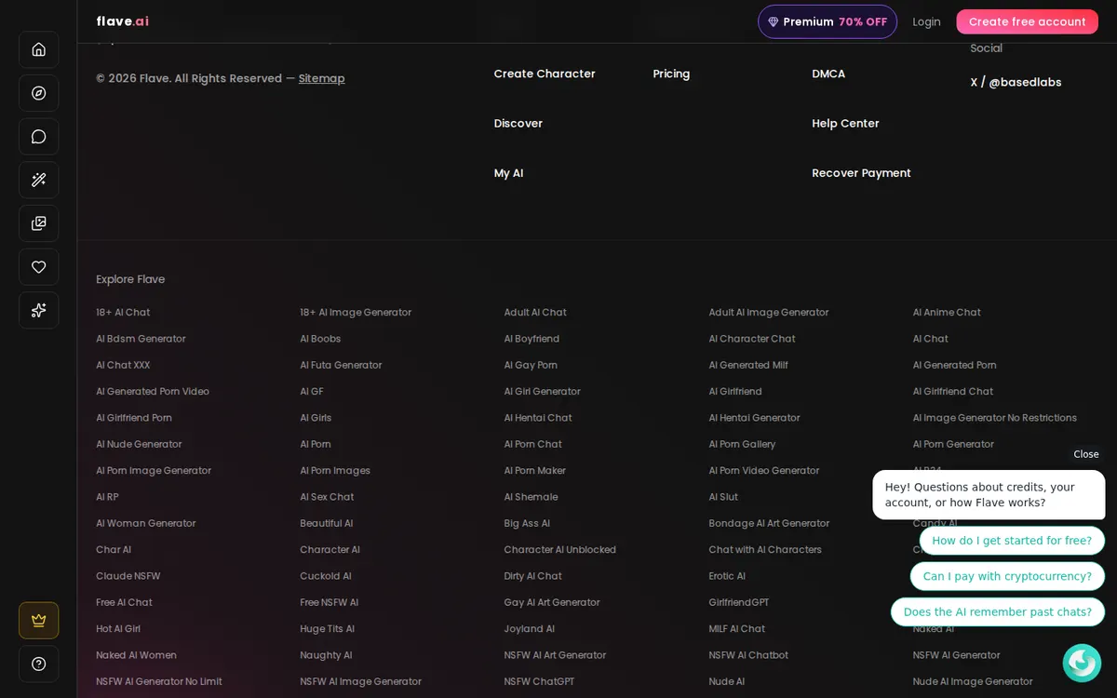Open the AI Chat link
Image resolution: width=1117 pixels, height=698 pixels.
(x=931, y=339)
